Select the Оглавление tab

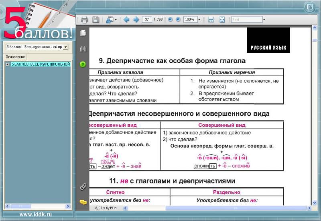coord(15,57)
